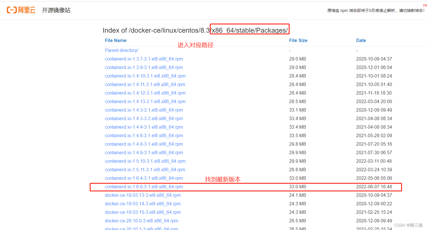Open containerd.io-1.4.13-3.1.el8 rpm link

coord(145,101)
